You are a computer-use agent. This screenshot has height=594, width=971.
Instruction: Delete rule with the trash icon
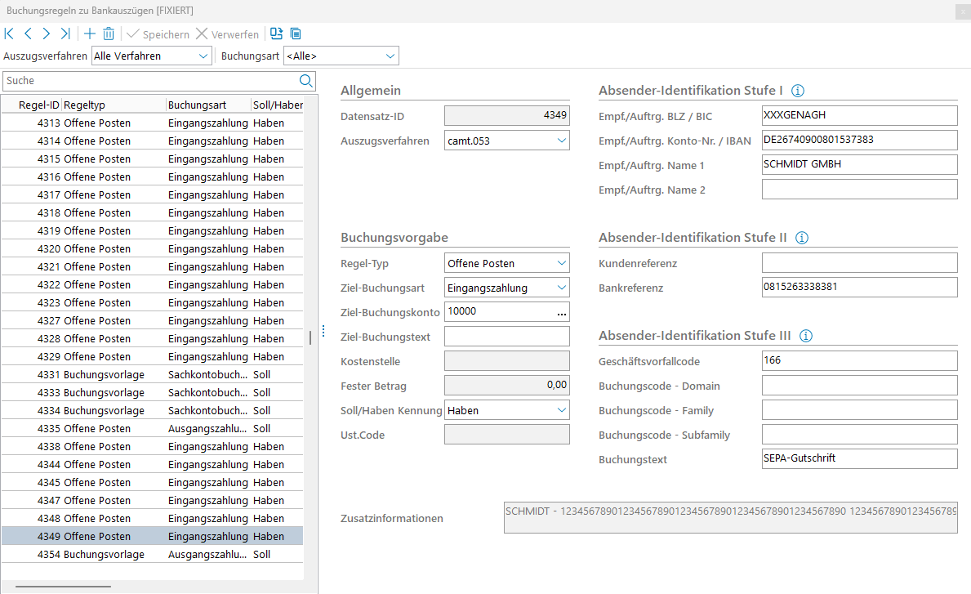109,34
